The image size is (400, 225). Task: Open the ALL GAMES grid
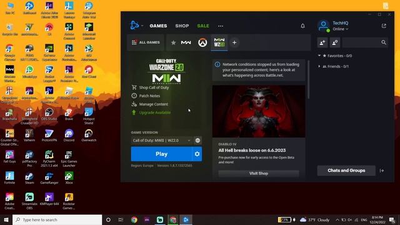146,42
